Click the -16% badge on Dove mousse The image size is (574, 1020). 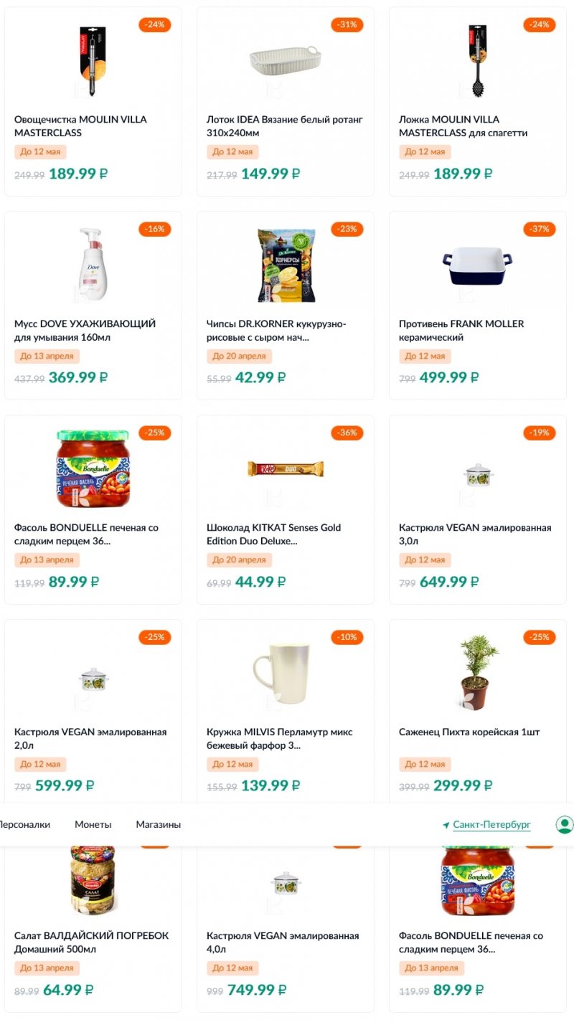click(155, 229)
